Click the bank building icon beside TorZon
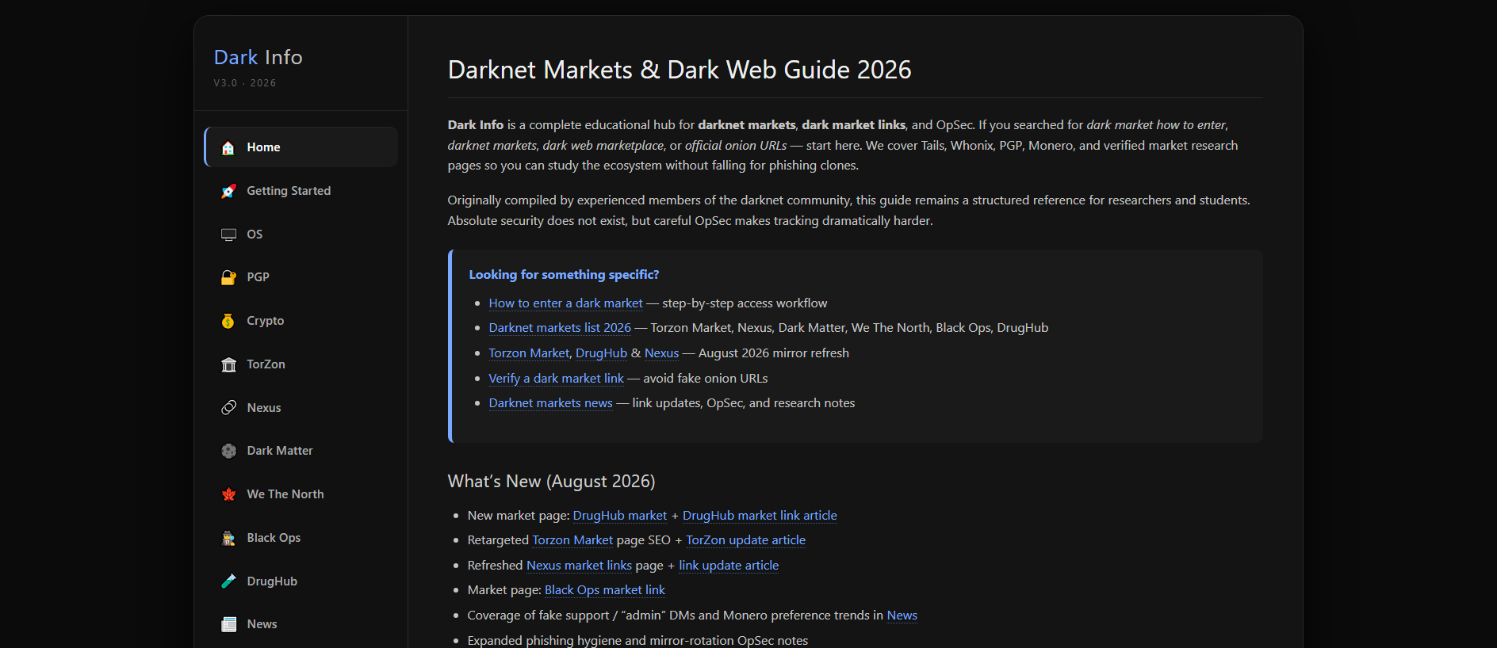This screenshot has width=1497, height=648. 228,364
